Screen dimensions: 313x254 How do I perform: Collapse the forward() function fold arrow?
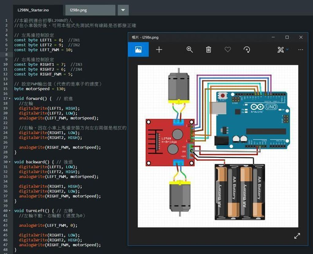click(9, 99)
